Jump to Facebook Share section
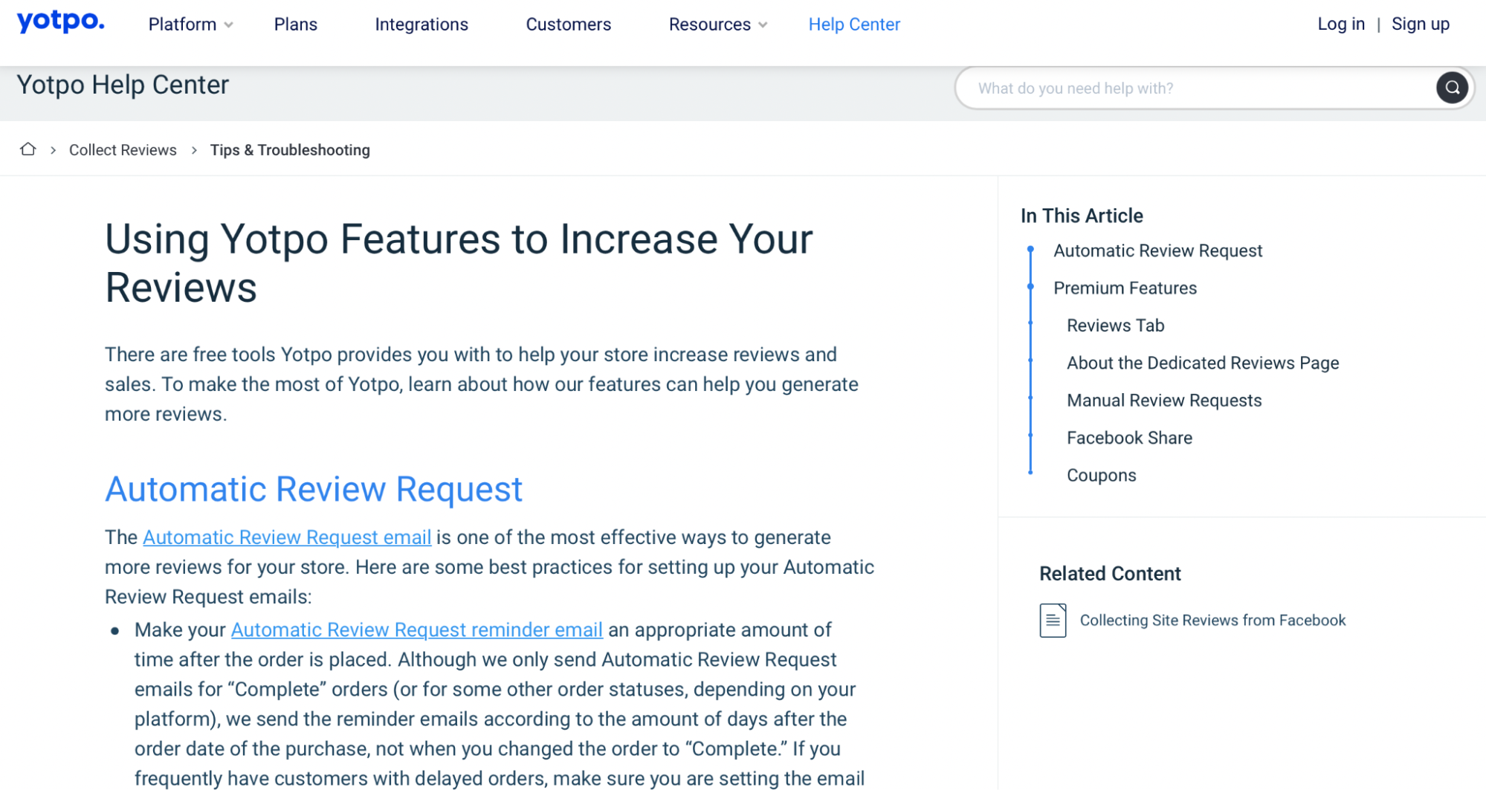This screenshot has height=790, width=1486. click(1129, 438)
